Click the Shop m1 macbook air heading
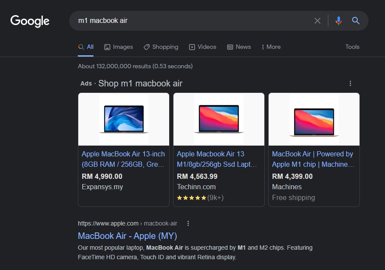 [x=140, y=83]
